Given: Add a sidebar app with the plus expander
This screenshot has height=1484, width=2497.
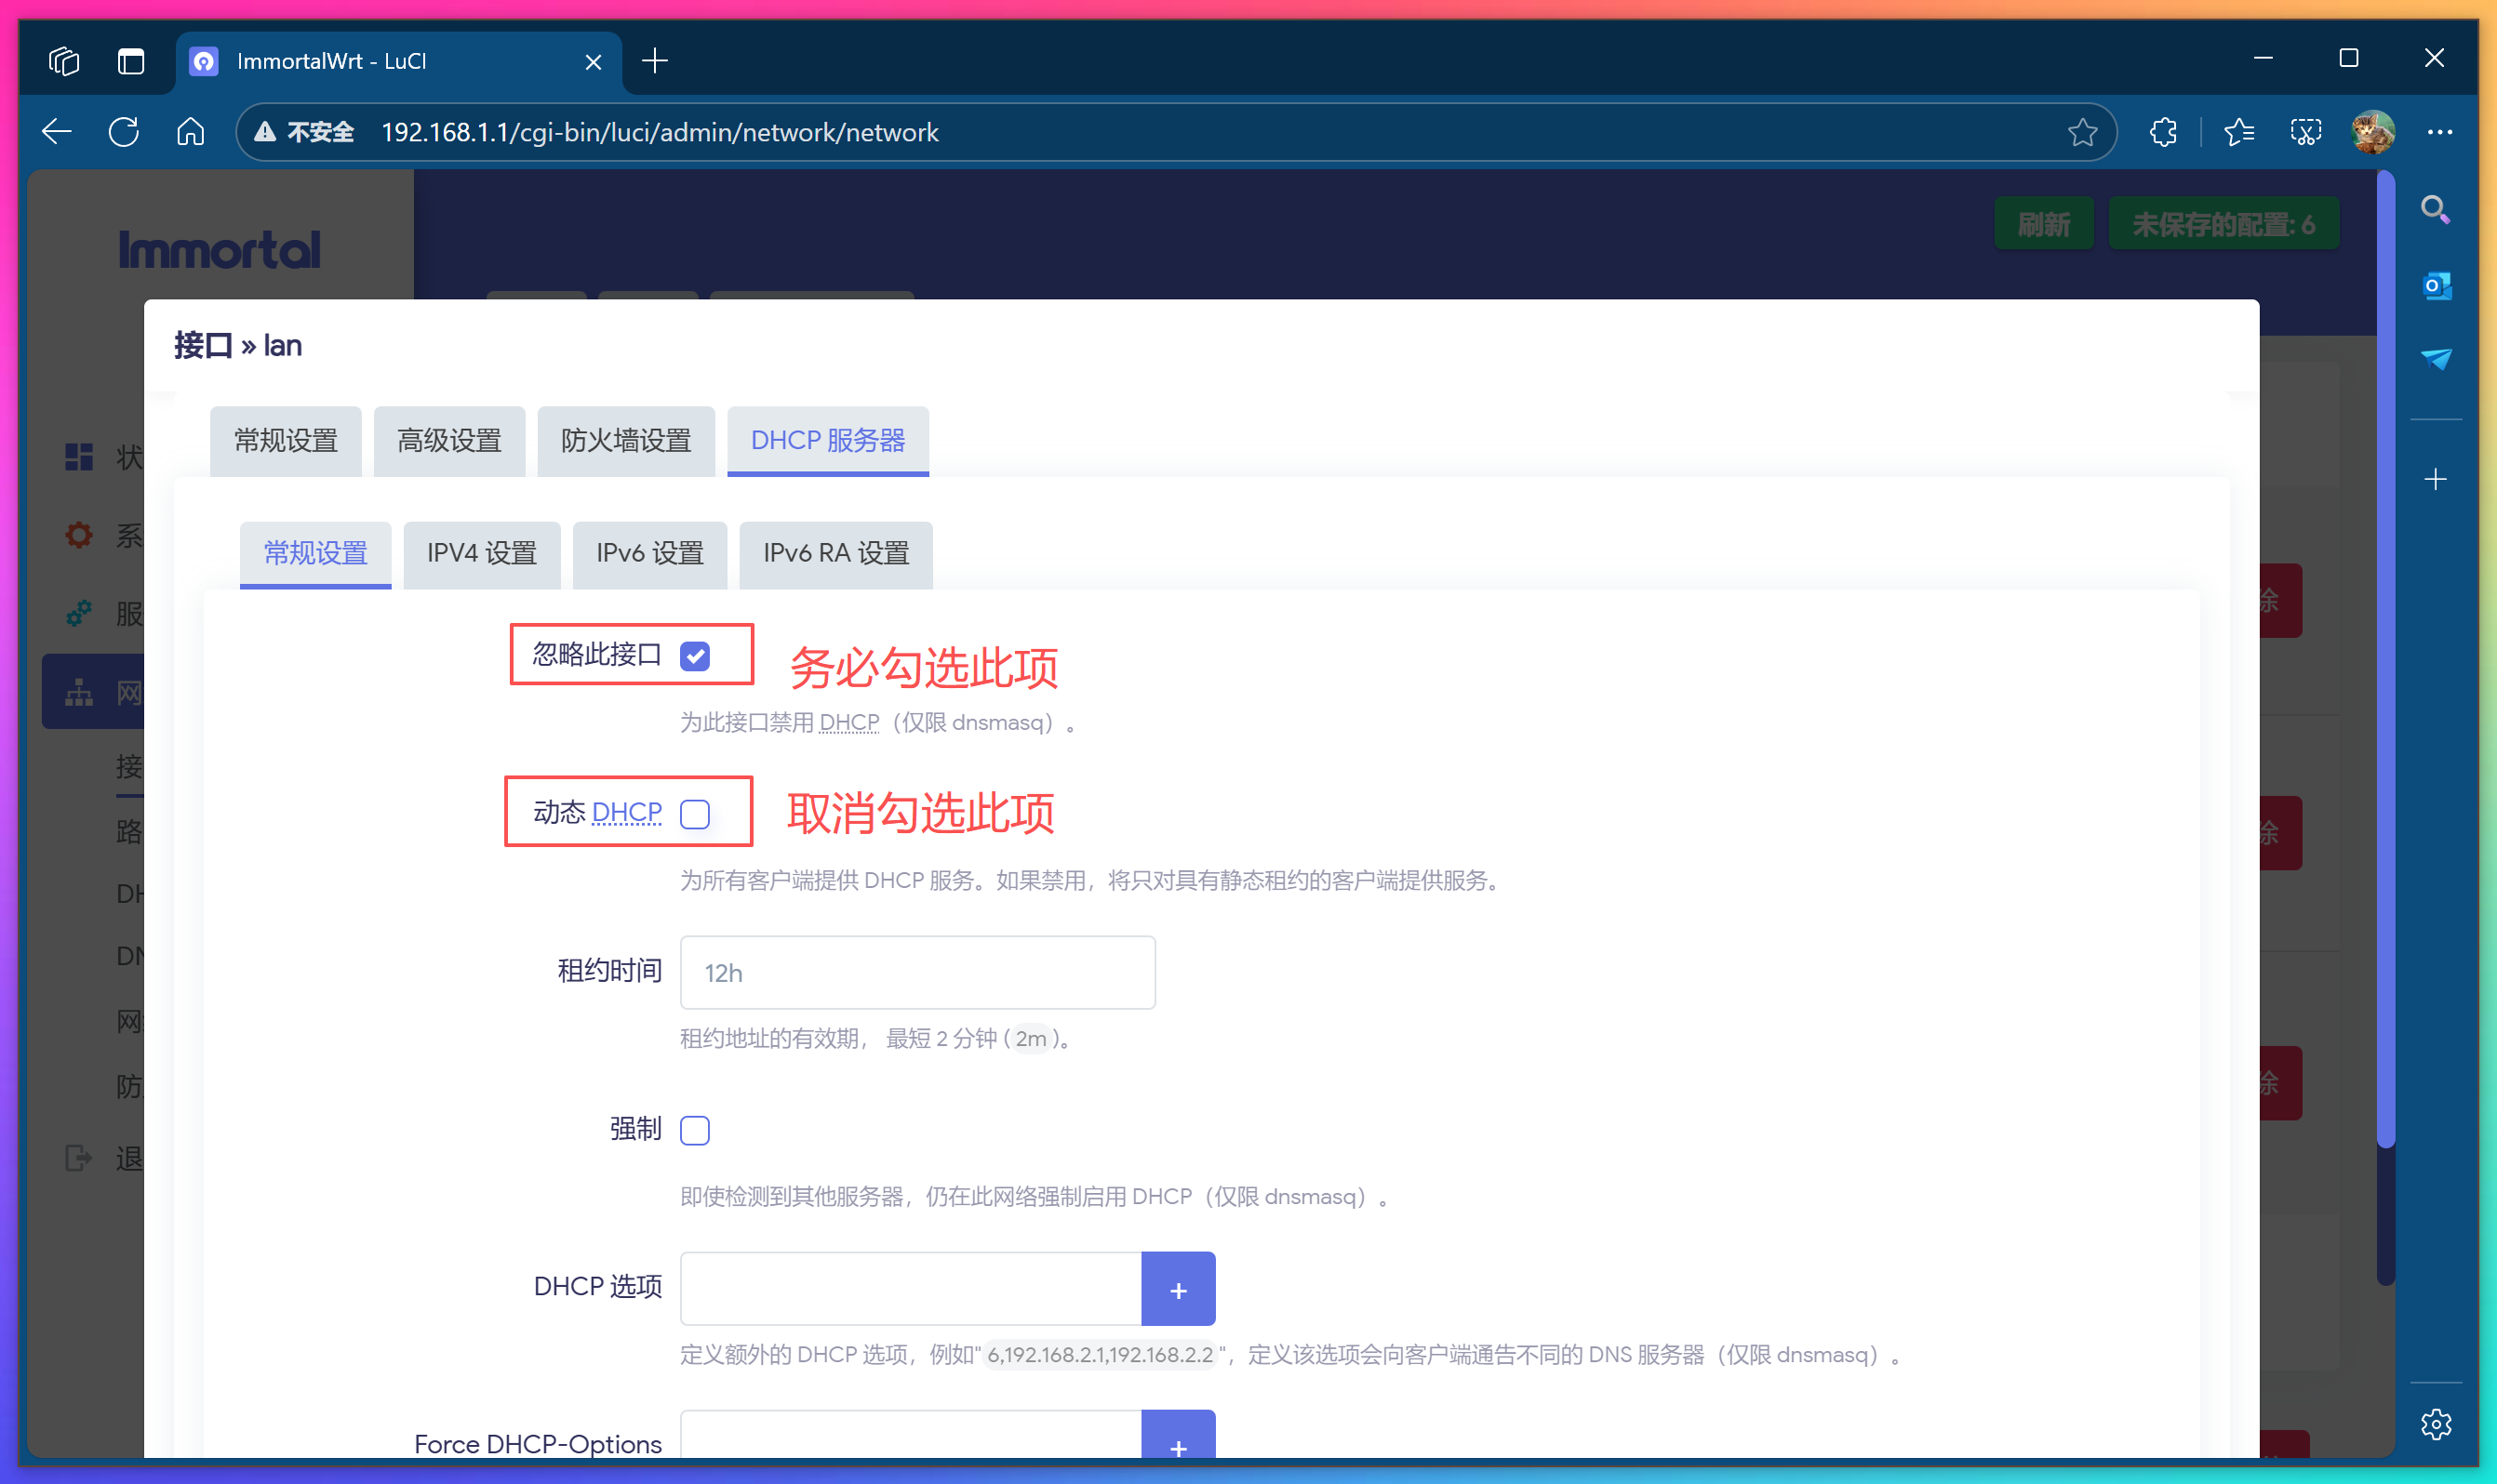Looking at the screenshot, I should (x=2437, y=478).
